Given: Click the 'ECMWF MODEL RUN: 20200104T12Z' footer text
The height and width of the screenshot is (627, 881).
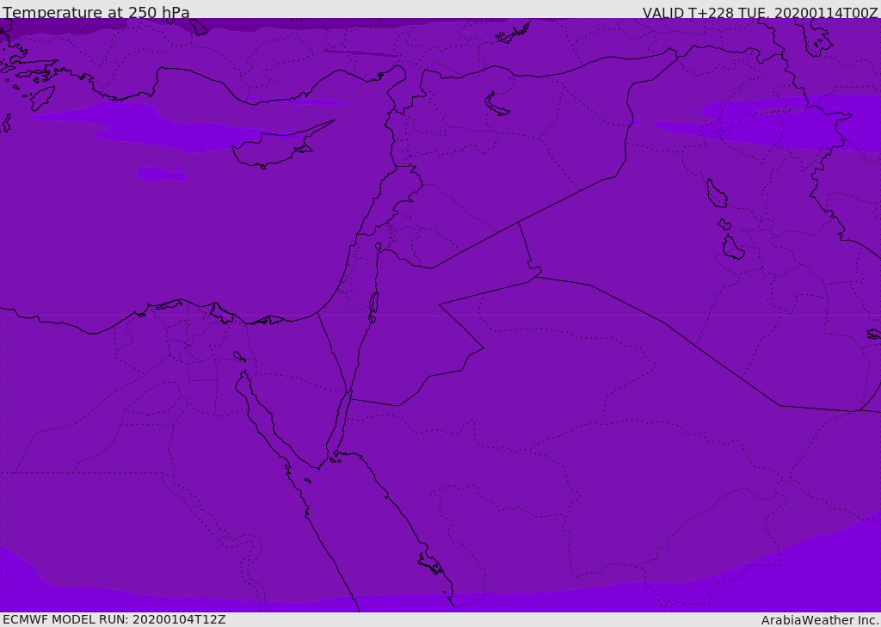Looking at the screenshot, I should pyautogui.click(x=114, y=620).
